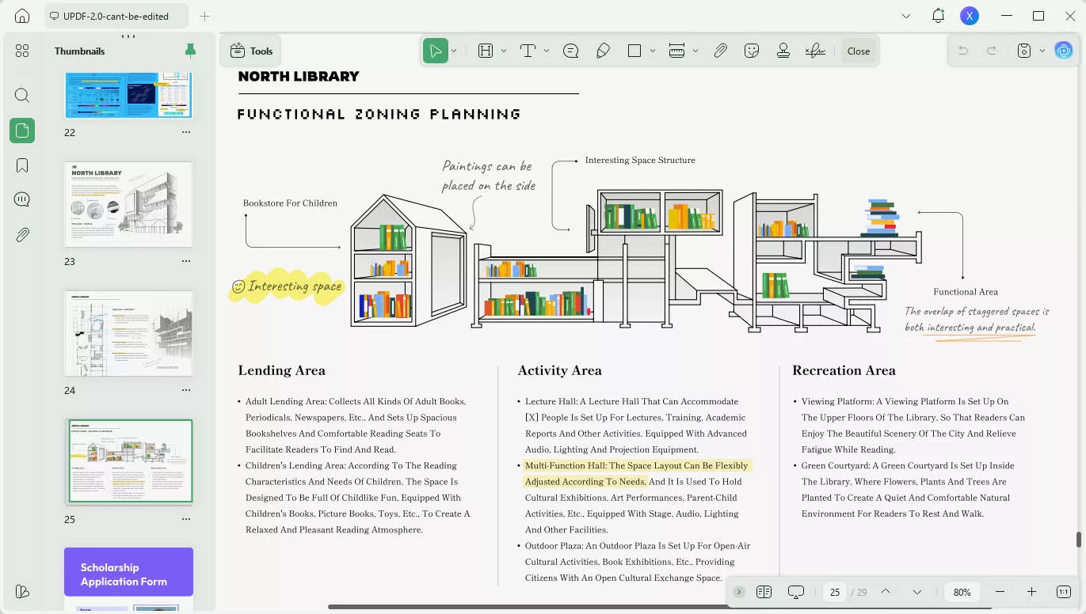Pin the Thumbnails panel
The height and width of the screenshot is (614, 1086).
click(x=190, y=50)
